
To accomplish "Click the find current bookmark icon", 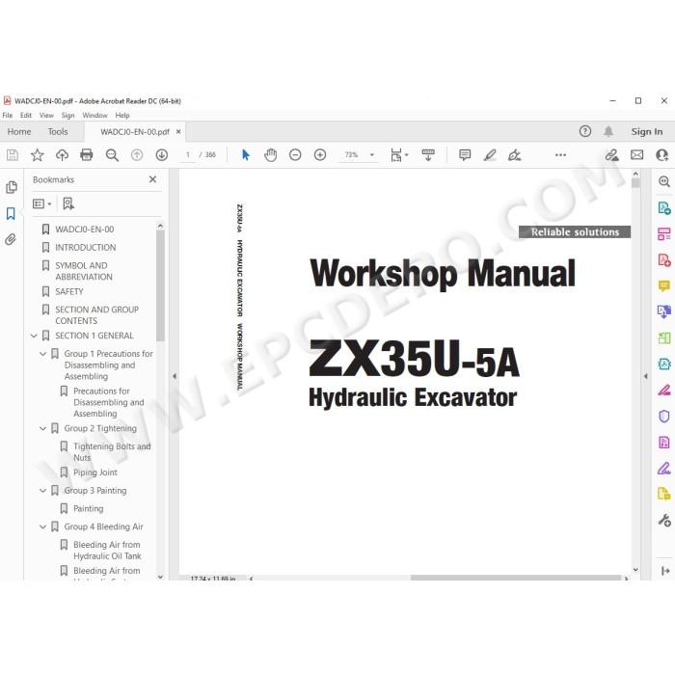I will coord(68,203).
